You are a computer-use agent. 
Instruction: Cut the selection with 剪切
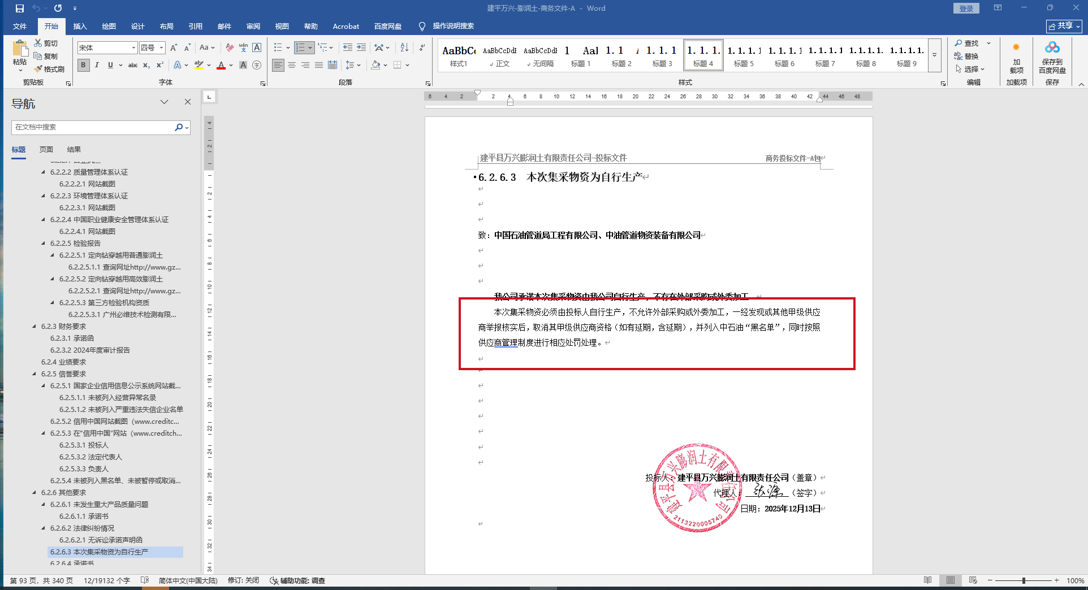(x=46, y=43)
